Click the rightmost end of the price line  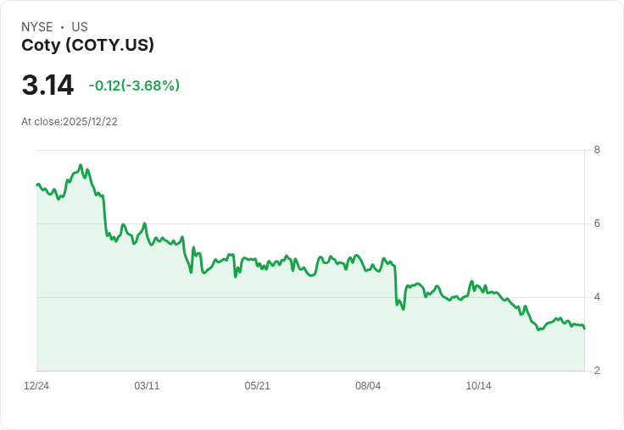click(x=584, y=328)
